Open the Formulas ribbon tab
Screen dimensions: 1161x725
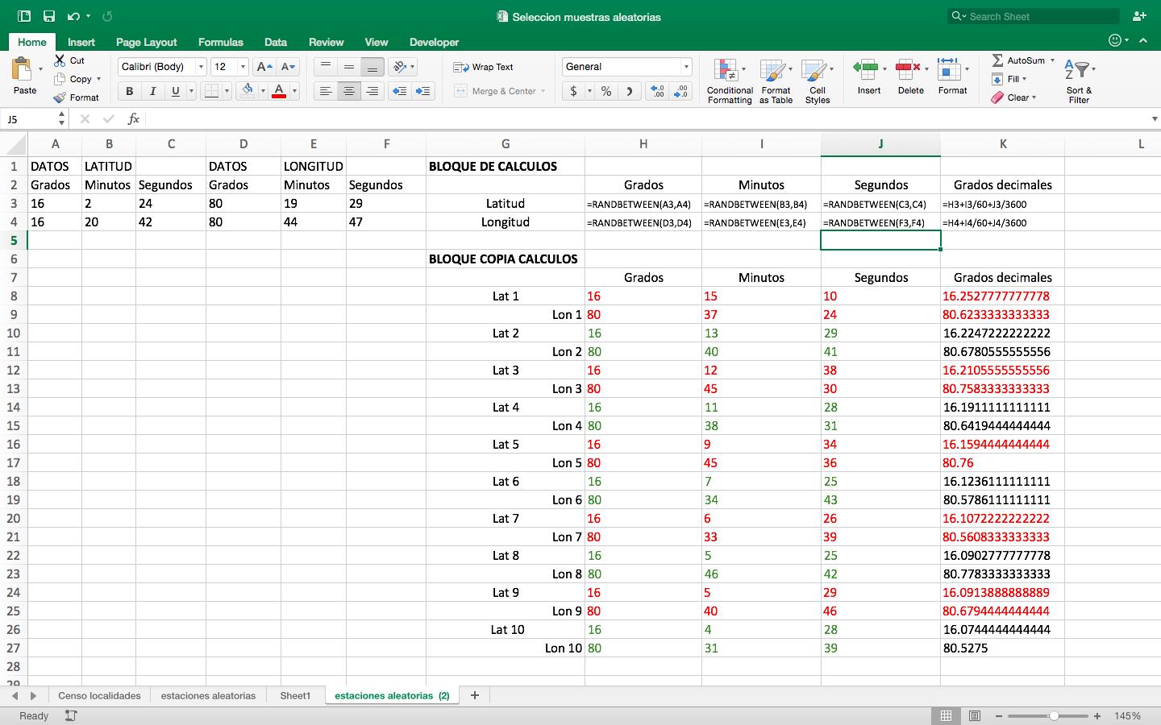220,42
